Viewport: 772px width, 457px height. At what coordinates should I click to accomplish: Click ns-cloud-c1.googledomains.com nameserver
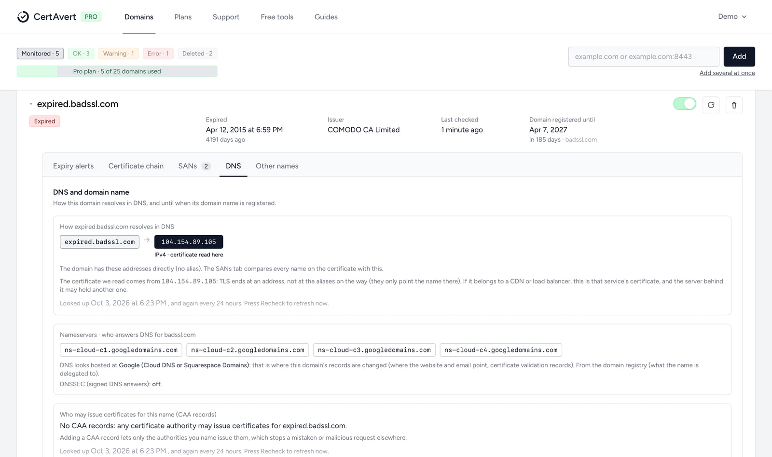click(x=121, y=350)
